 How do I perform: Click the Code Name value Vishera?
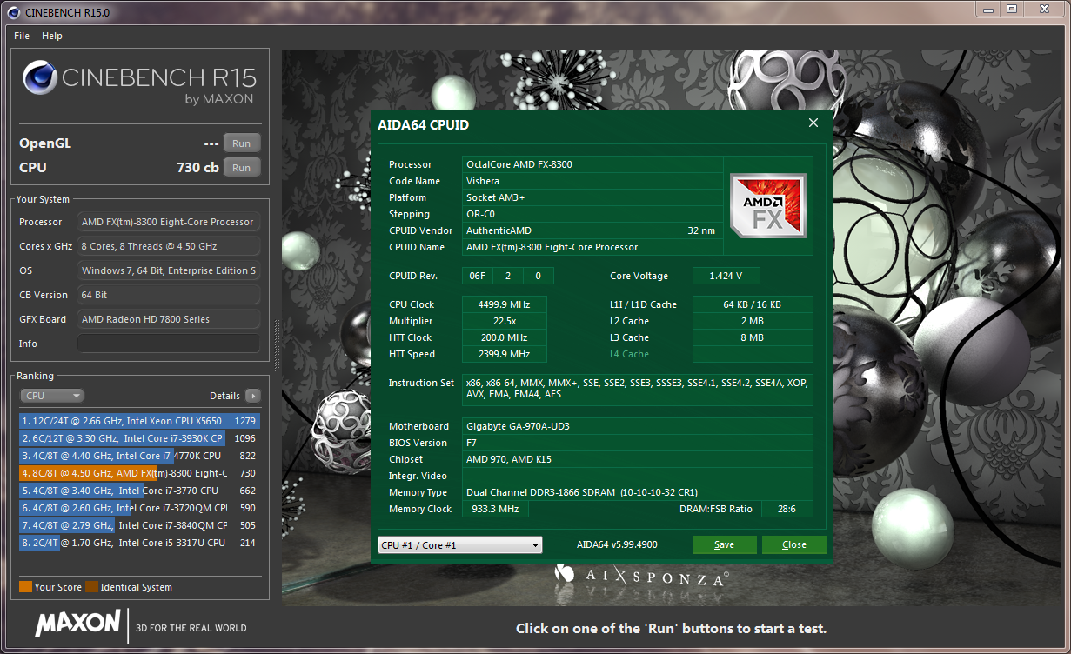[x=592, y=181]
